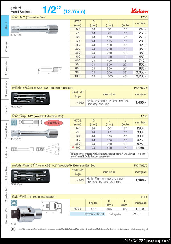This screenshot has height=244, width=171.
Task: Click the price 255.-
Action: pyautogui.click(x=142, y=33)
